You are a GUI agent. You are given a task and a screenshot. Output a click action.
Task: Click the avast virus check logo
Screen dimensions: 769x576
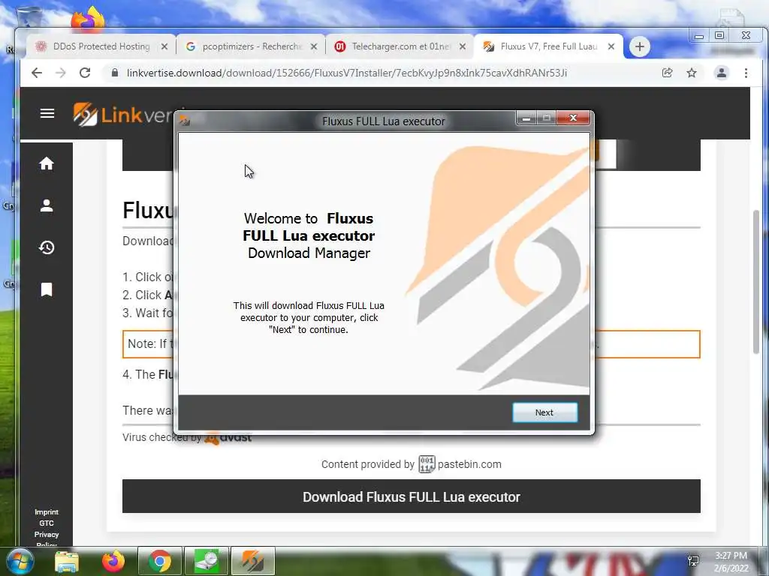coord(228,437)
